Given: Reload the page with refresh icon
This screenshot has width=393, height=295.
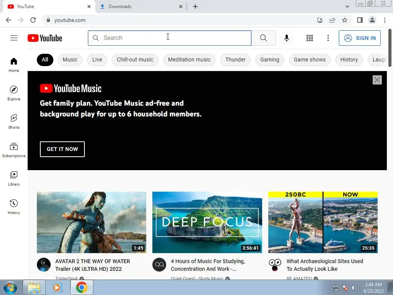Looking at the screenshot, I should pos(33,20).
